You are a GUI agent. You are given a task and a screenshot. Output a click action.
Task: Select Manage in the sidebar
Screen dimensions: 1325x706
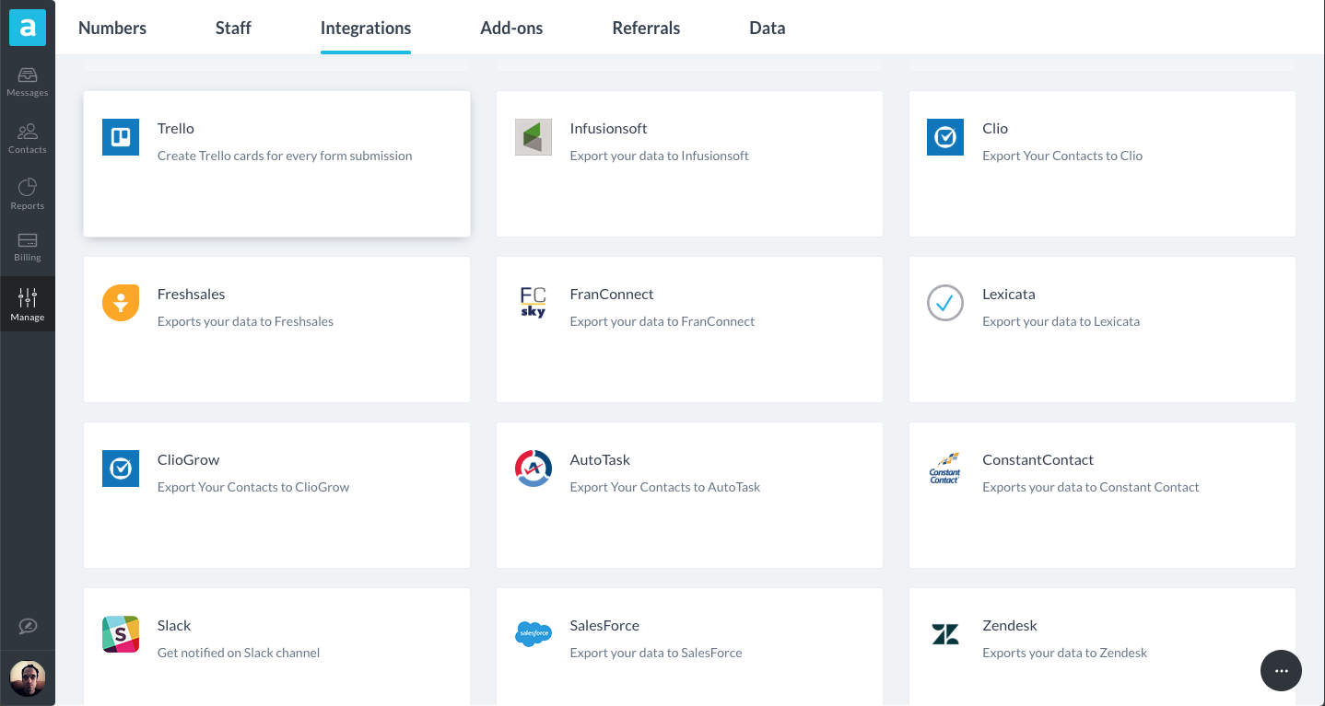[x=28, y=305]
